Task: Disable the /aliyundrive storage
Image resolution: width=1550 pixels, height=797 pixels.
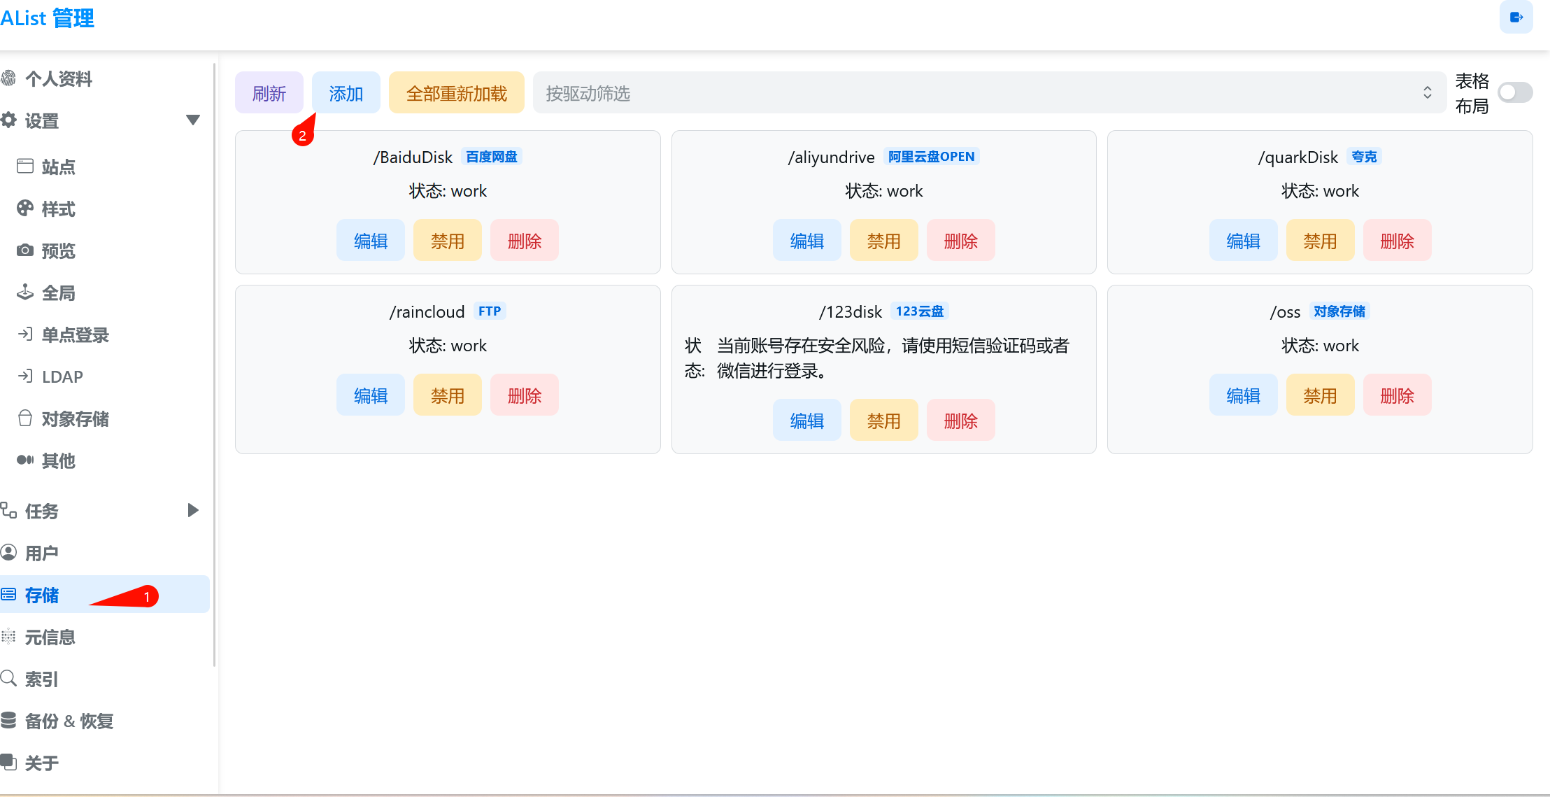Action: [884, 241]
